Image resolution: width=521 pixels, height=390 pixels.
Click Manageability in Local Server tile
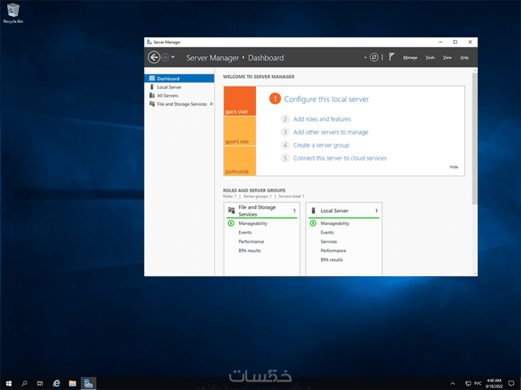point(335,224)
